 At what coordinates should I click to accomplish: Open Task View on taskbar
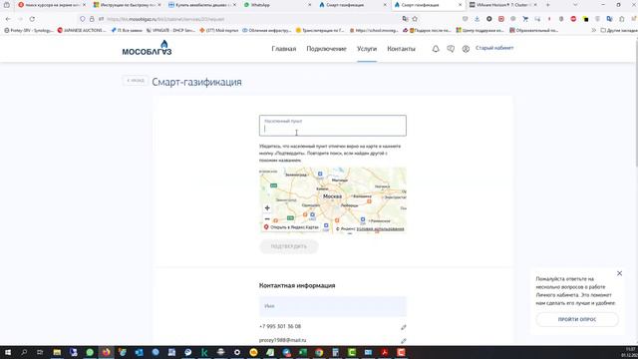[x=40, y=352]
